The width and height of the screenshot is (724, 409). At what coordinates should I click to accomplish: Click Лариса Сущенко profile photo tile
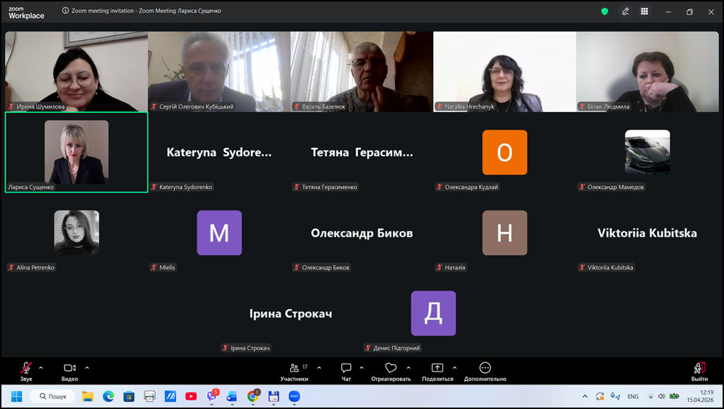coord(76,152)
